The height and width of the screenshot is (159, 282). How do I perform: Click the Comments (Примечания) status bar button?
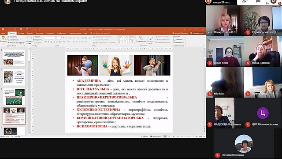pyautogui.click(x=156, y=136)
